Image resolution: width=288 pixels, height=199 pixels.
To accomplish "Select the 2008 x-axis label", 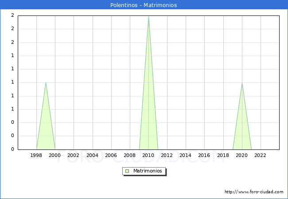I will pyautogui.click(x=130, y=155).
